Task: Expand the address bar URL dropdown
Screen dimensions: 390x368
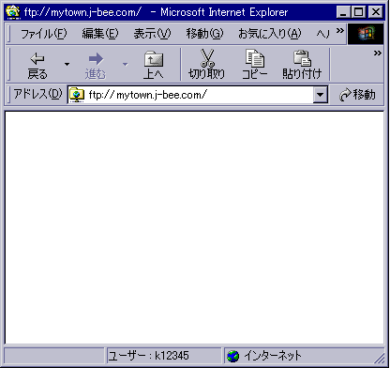Action: tap(321, 95)
